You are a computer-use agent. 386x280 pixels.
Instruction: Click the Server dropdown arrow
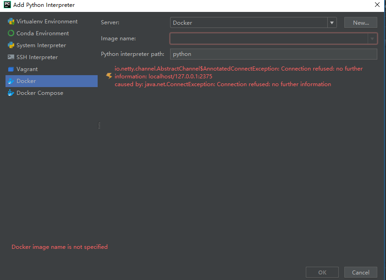coord(331,22)
